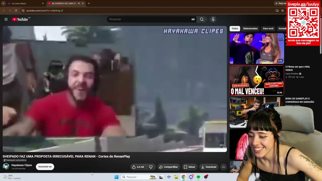
Task: Click the Dublagem automática badge
Action: [x=15, y=160]
